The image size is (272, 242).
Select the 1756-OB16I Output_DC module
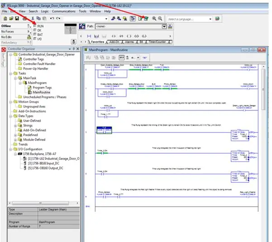[x=46, y=168]
